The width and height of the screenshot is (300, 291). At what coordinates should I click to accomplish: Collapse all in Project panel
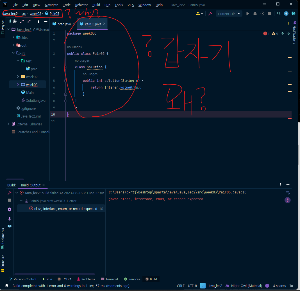pos(29,21)
